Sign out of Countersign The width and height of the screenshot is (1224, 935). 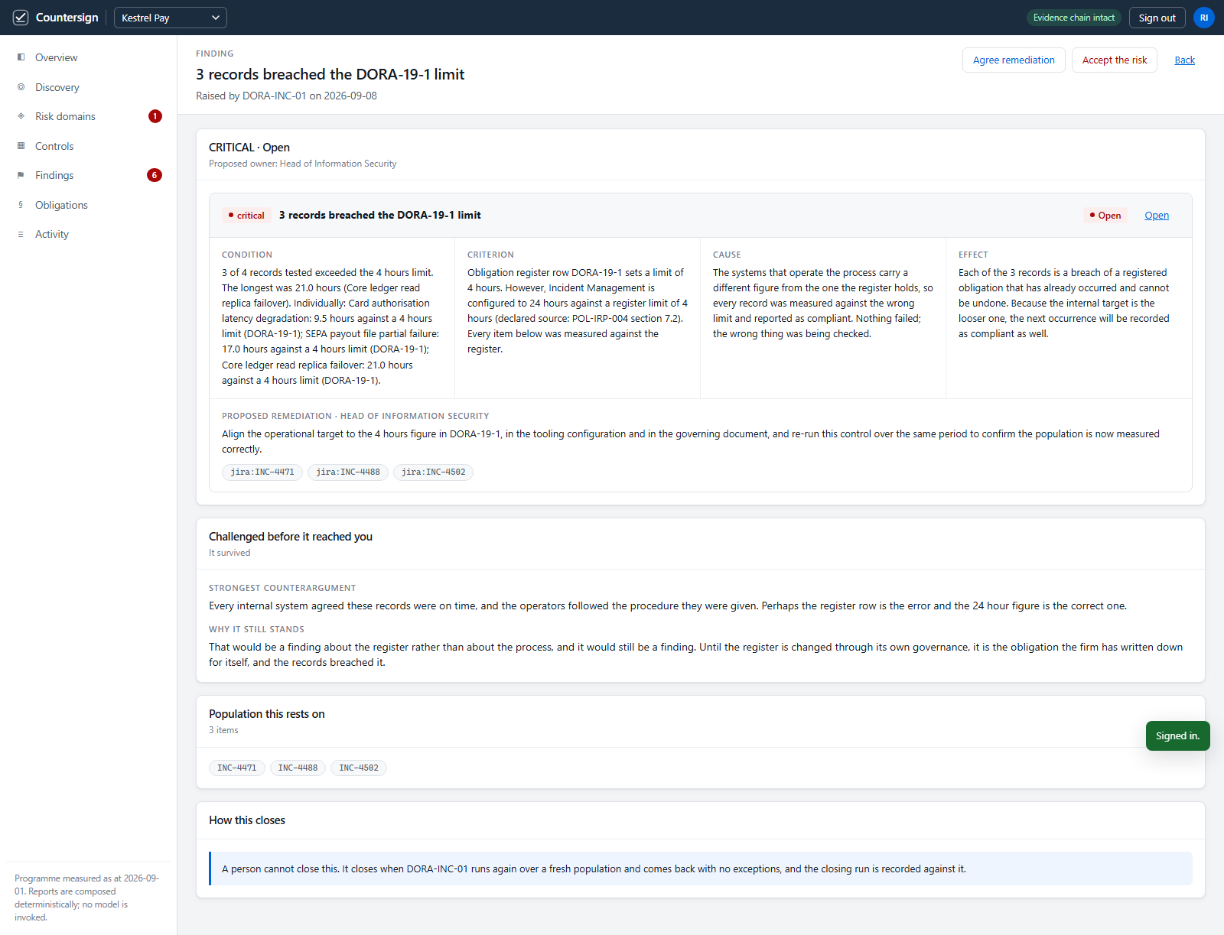point(1157,18)
